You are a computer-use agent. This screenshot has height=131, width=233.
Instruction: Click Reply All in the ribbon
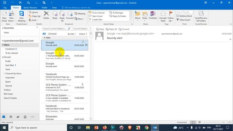click(62, 16)
